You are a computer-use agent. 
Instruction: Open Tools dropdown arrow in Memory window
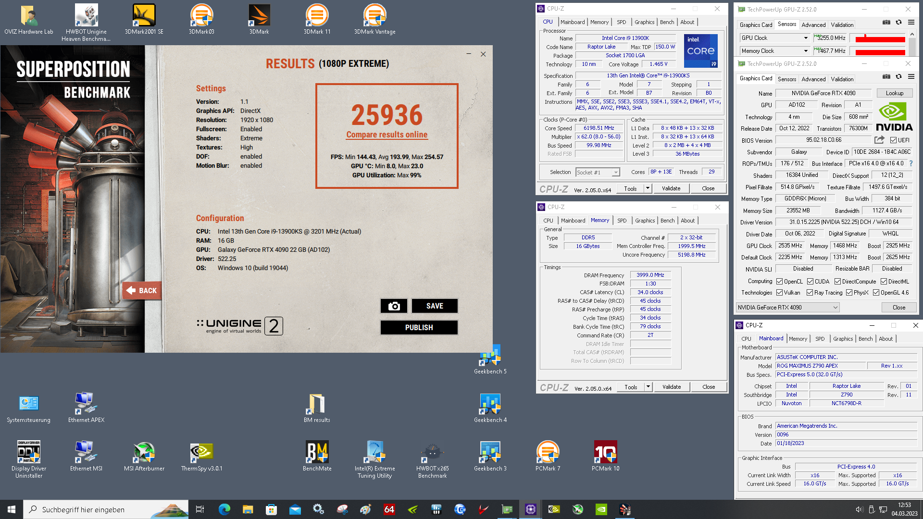click(648, 387)
